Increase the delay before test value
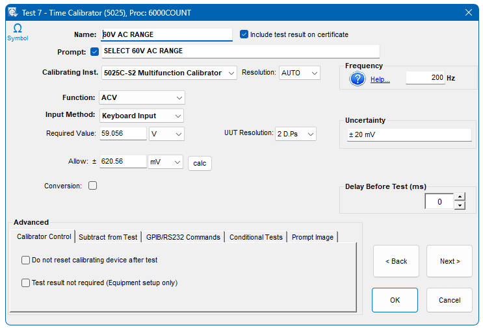The height and width of the screenshot is (328, 483). click(x=460, y=197)
